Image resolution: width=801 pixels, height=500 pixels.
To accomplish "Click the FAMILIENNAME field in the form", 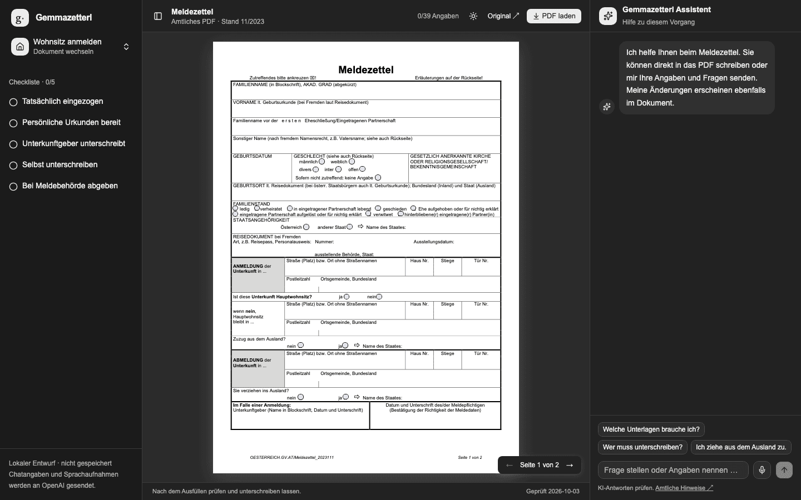I will [x=366, y=91].
